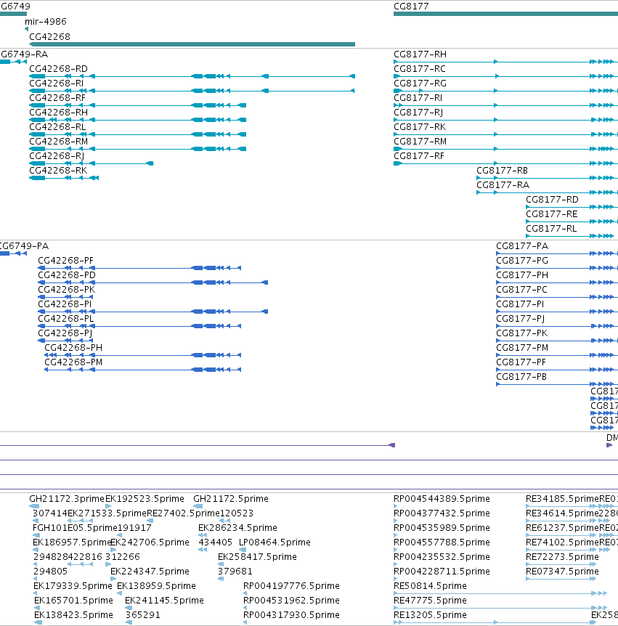Select CG8177-RK transcript

tap(420, 127)
